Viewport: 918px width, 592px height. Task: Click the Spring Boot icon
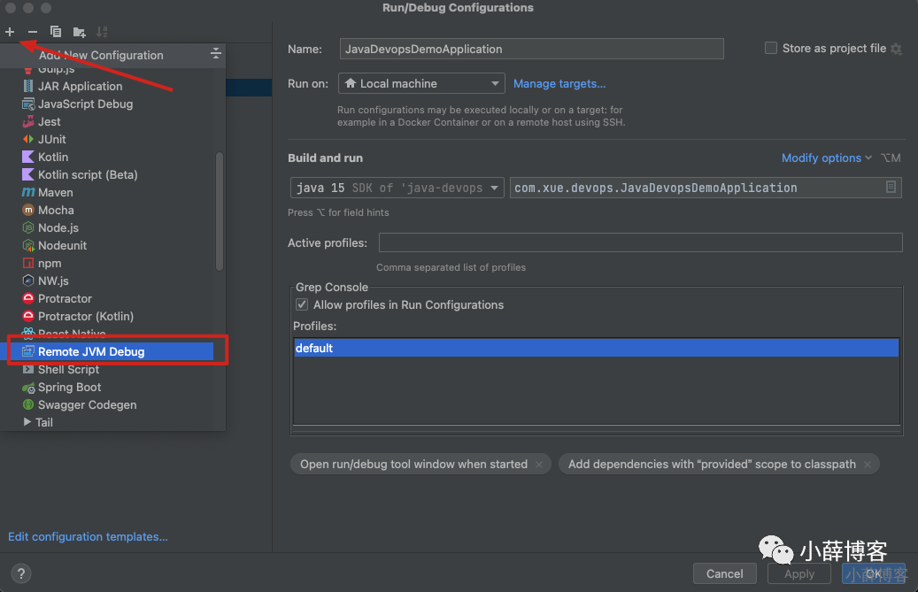pyautogui.click(x=28, y=388)
